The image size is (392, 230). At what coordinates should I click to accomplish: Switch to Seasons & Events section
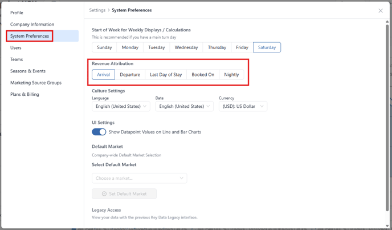(28, 71)
